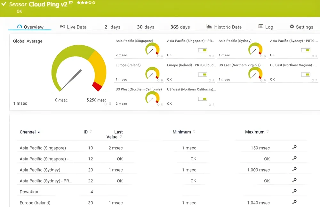This screenshot has width=320, height=207.
Task: Open channel settings icon for Downtime row
Action: point(294,191)
